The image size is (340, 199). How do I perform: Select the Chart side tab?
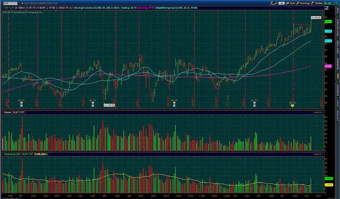pos(338,76)
